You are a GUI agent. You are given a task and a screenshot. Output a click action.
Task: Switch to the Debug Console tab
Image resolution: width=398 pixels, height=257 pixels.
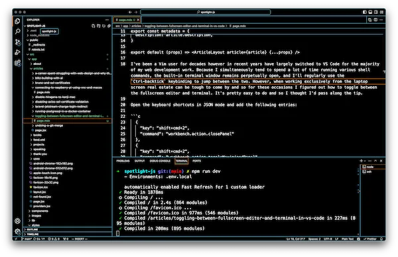160,161
